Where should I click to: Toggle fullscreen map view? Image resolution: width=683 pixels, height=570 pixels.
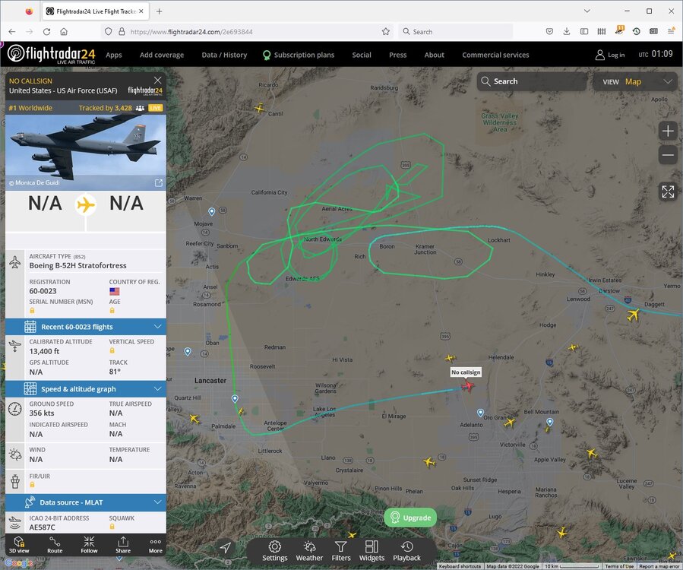(668, 192)
